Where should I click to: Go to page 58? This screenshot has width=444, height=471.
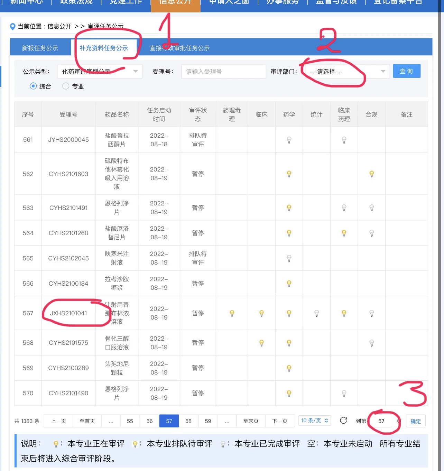188,421
